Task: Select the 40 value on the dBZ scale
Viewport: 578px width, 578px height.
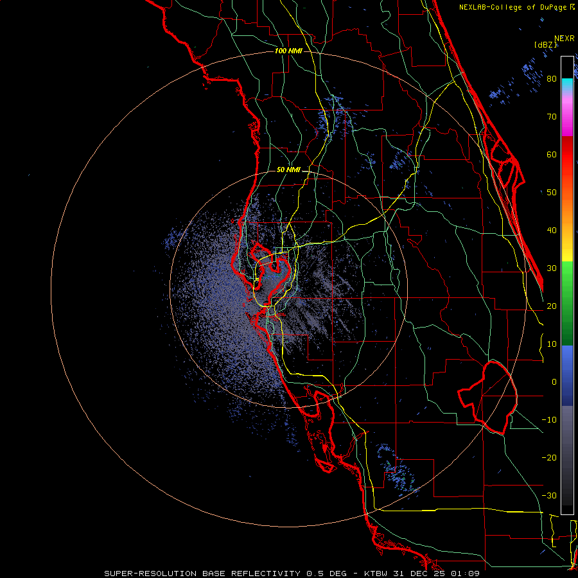Action: 552,231
